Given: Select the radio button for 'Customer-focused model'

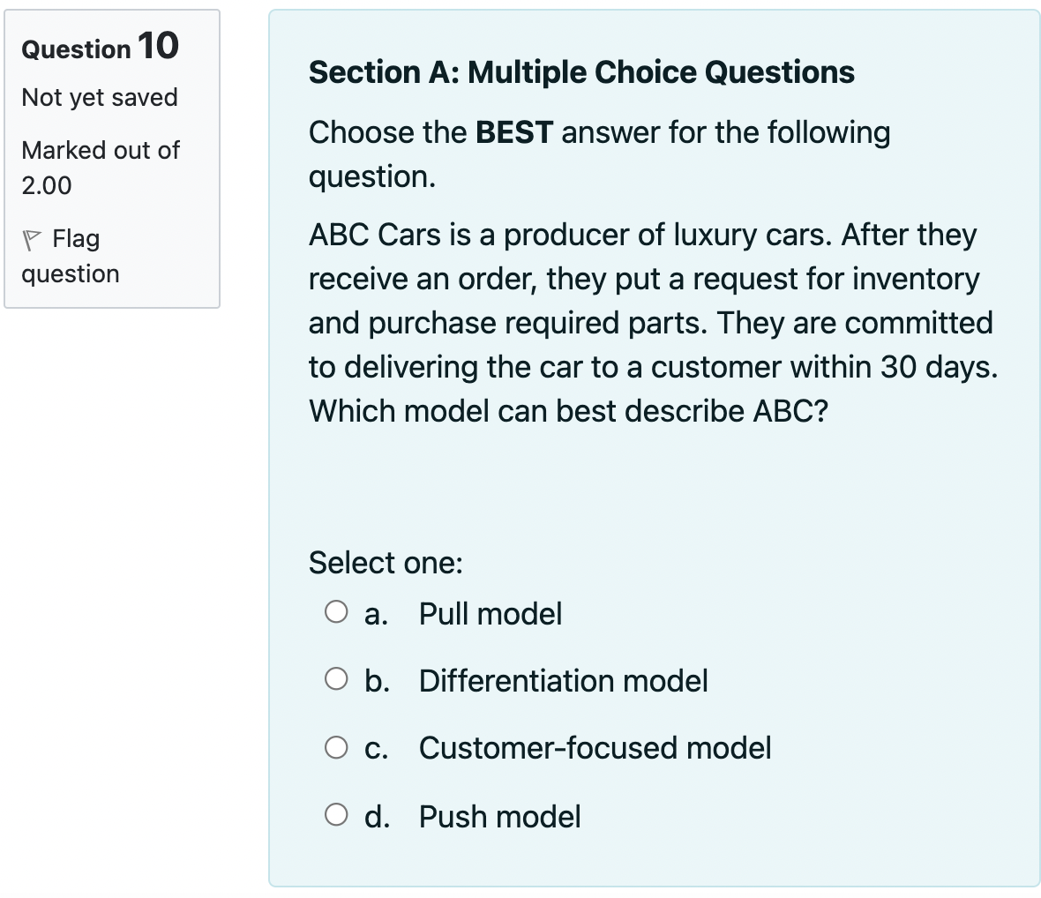Looking at the screenshot, I should pyautogui.click(x=336, y=746).
